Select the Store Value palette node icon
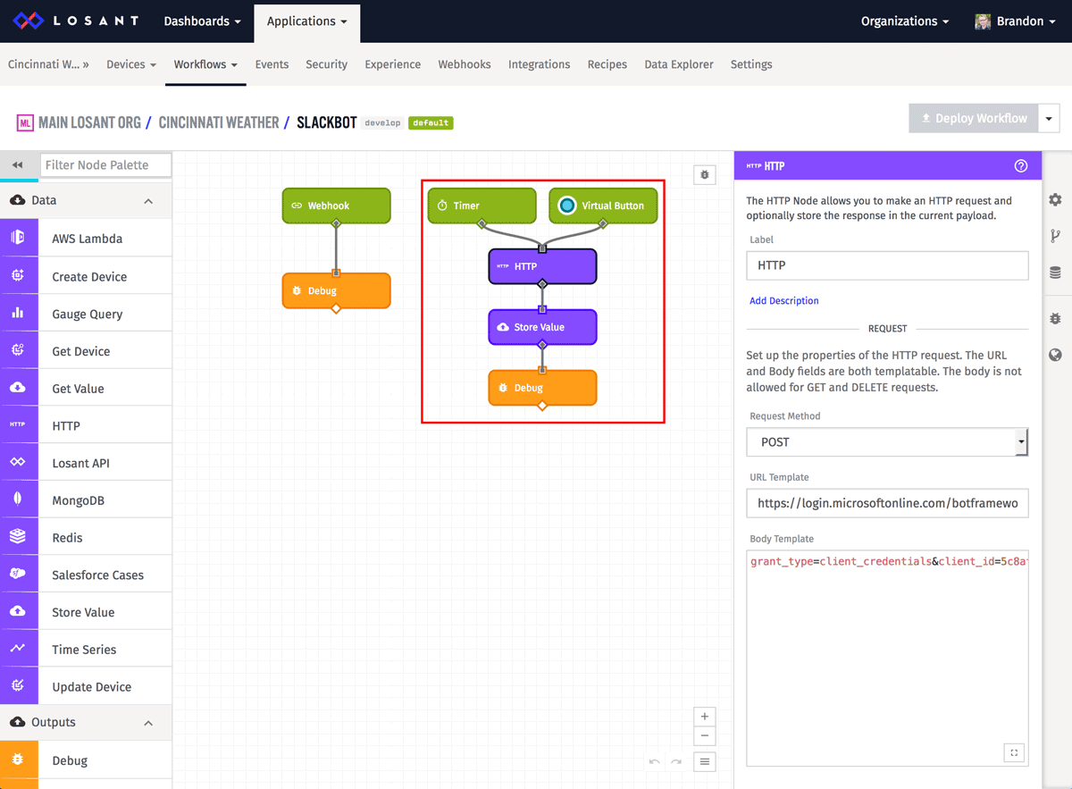Screen dimensions: 1072x789 click(18, 612)
